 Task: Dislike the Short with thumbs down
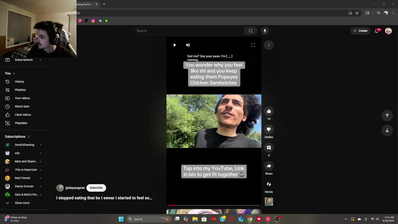[269, 129]
